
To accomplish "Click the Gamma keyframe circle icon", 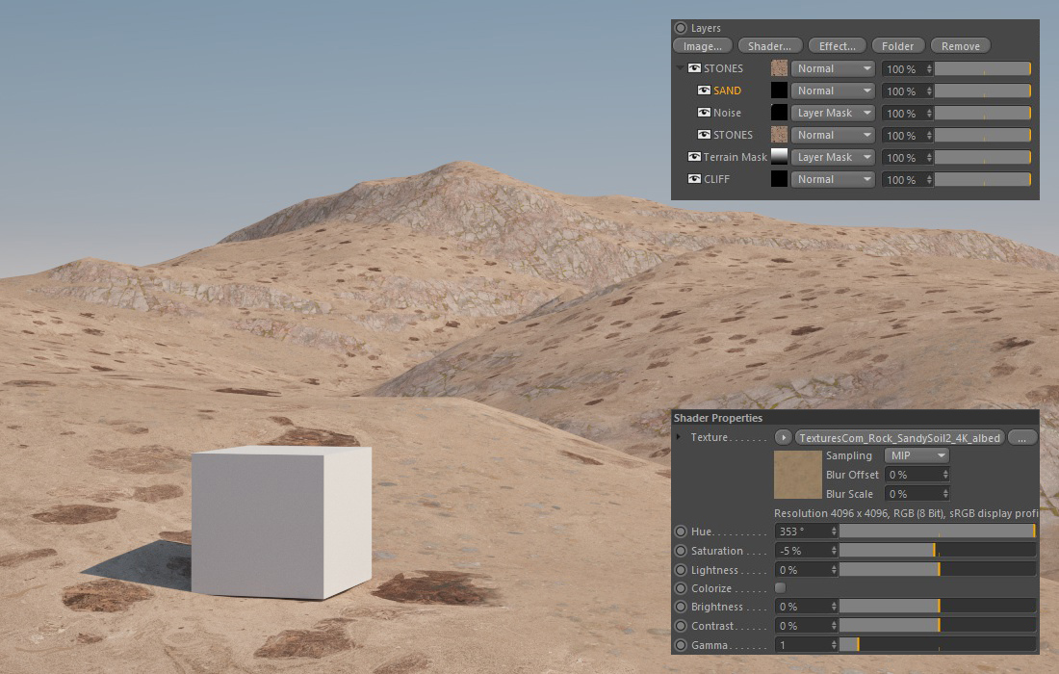I will (681, 645).
